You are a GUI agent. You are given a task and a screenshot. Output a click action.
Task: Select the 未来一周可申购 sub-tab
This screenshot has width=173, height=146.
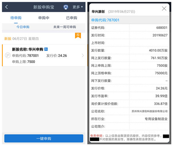65,27
